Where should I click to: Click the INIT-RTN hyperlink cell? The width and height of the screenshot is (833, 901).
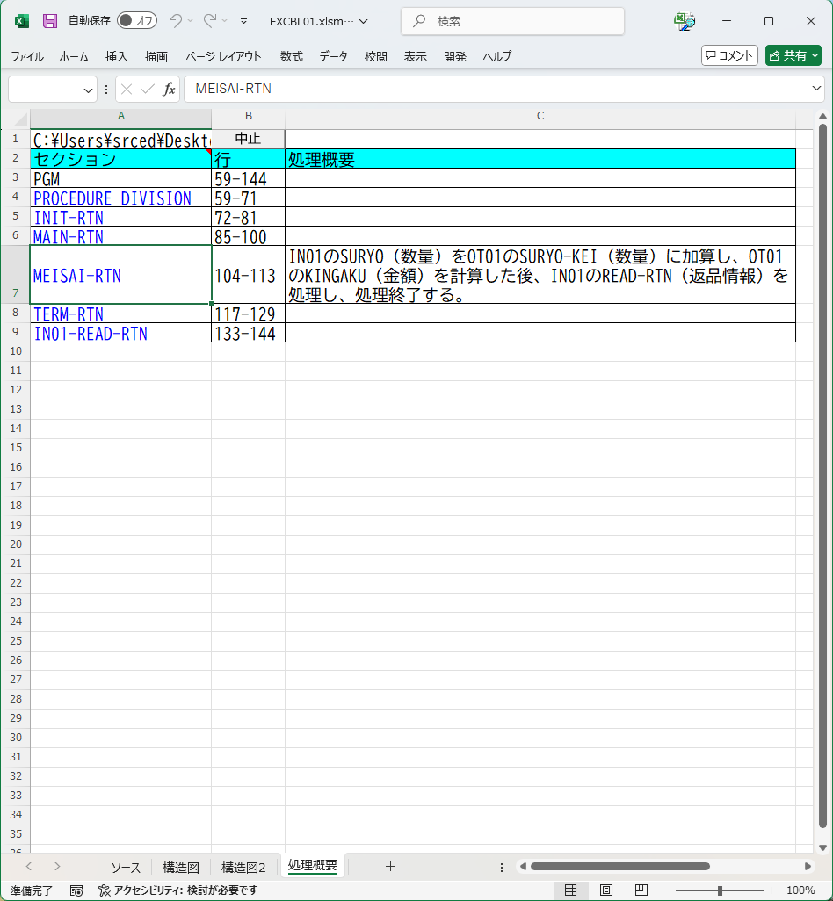(68, 217)
